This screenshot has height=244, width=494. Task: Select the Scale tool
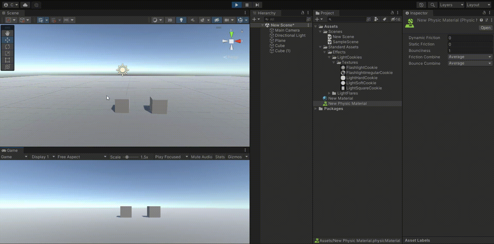click(7, 53)
